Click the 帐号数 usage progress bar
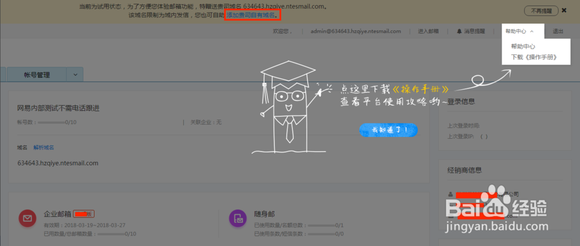 click(52, 122)
